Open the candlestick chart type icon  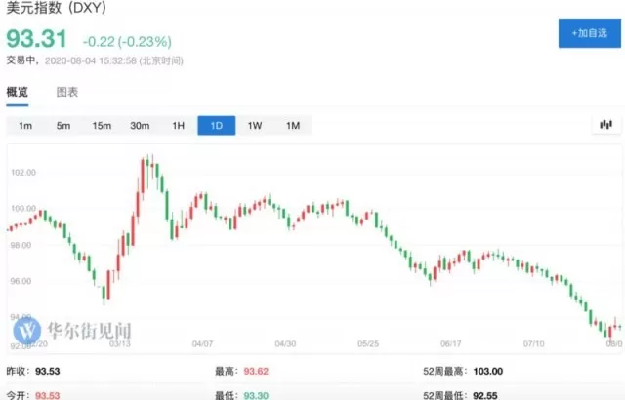coord(605,125)
